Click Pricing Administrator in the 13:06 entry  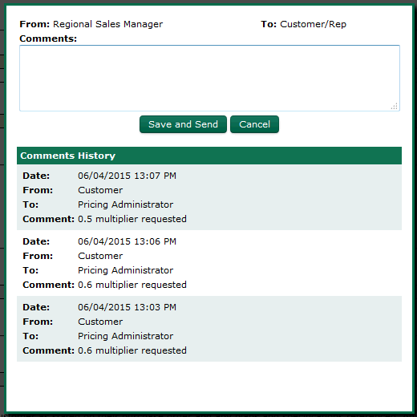[x=125, y=270]
